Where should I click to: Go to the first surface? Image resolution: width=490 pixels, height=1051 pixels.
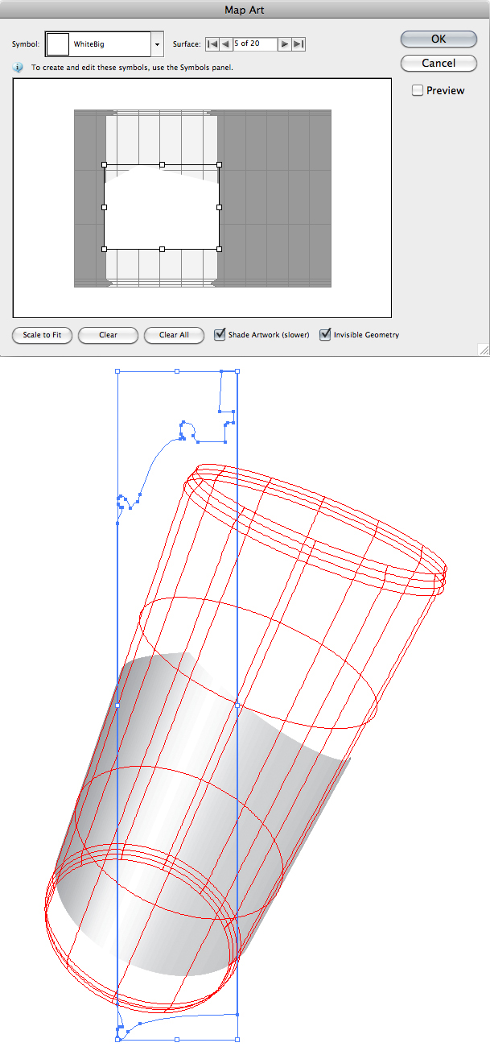point(212,44)
